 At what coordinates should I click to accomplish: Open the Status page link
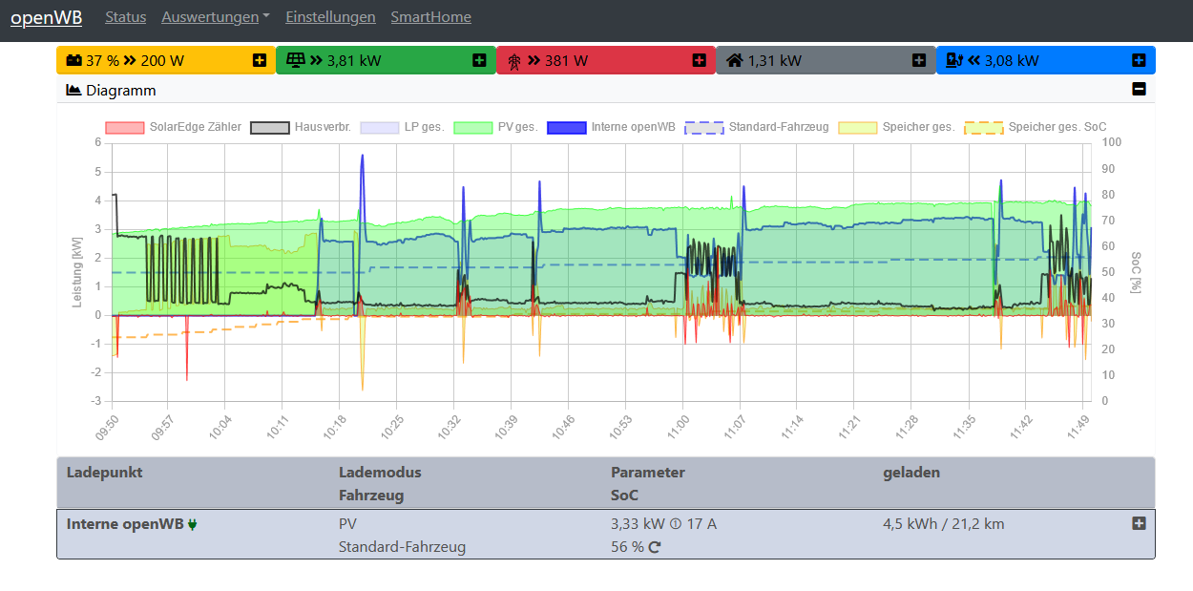(125, 17)
